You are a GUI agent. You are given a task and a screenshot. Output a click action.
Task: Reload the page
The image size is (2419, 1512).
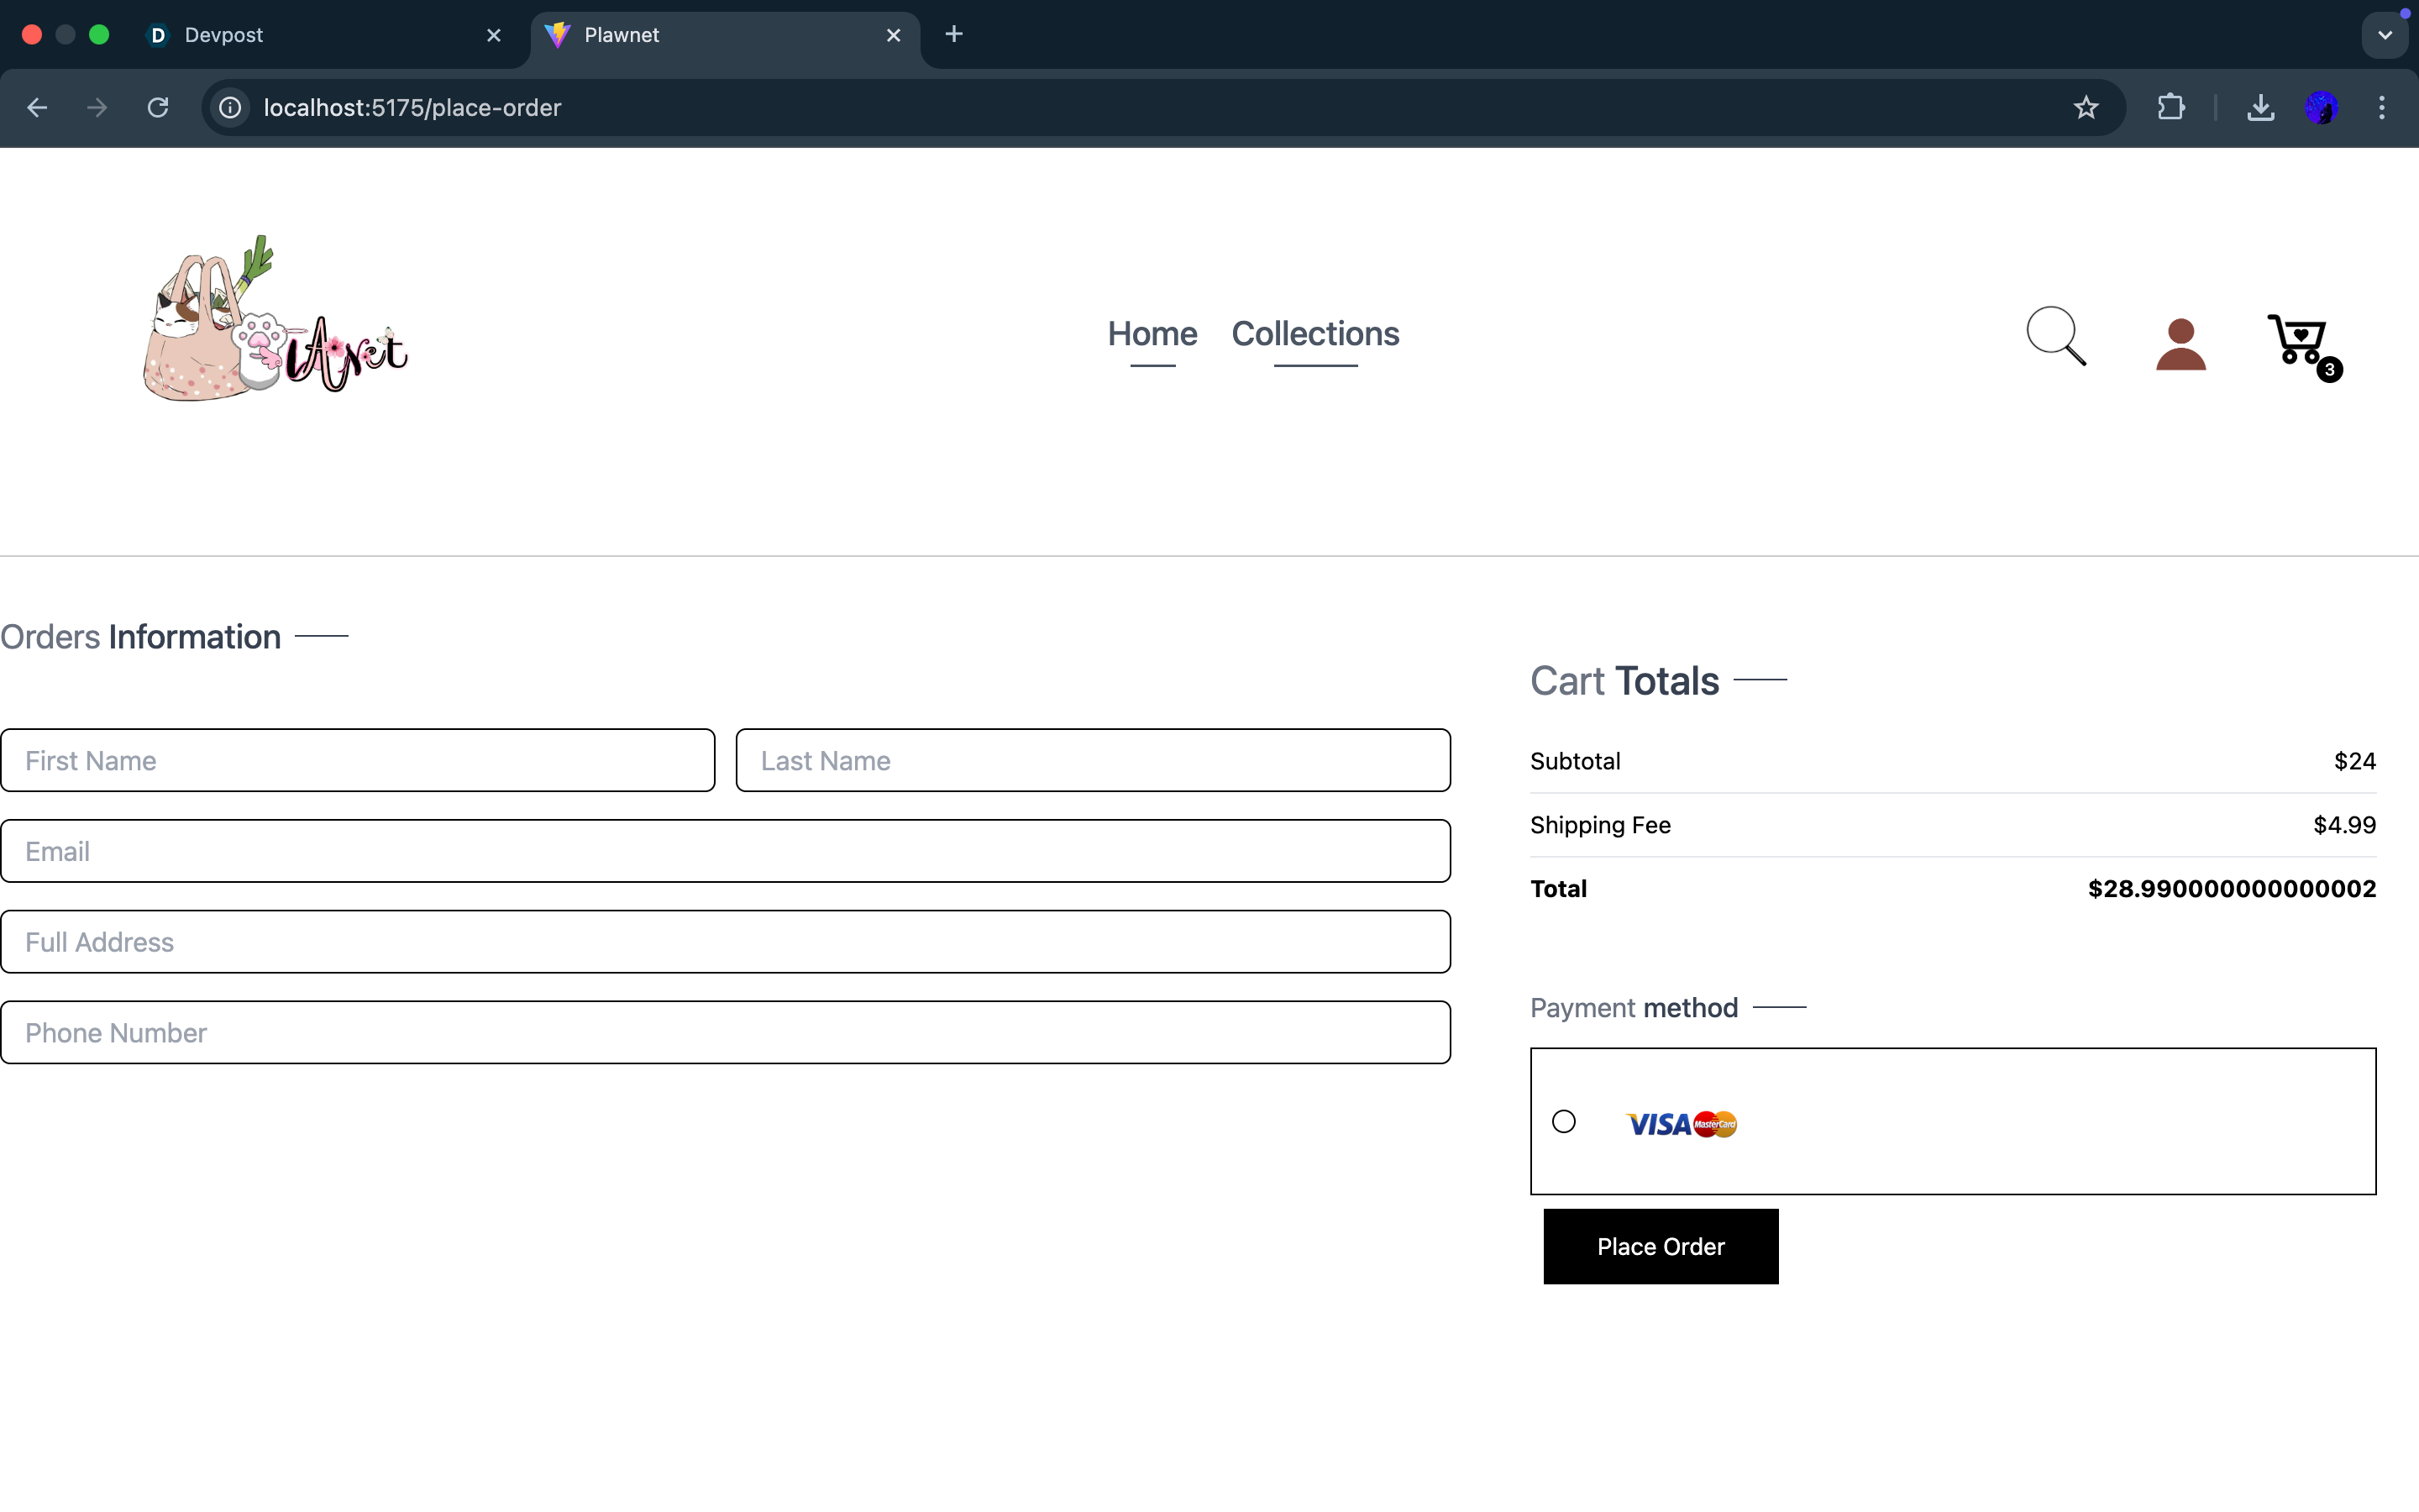158,108
